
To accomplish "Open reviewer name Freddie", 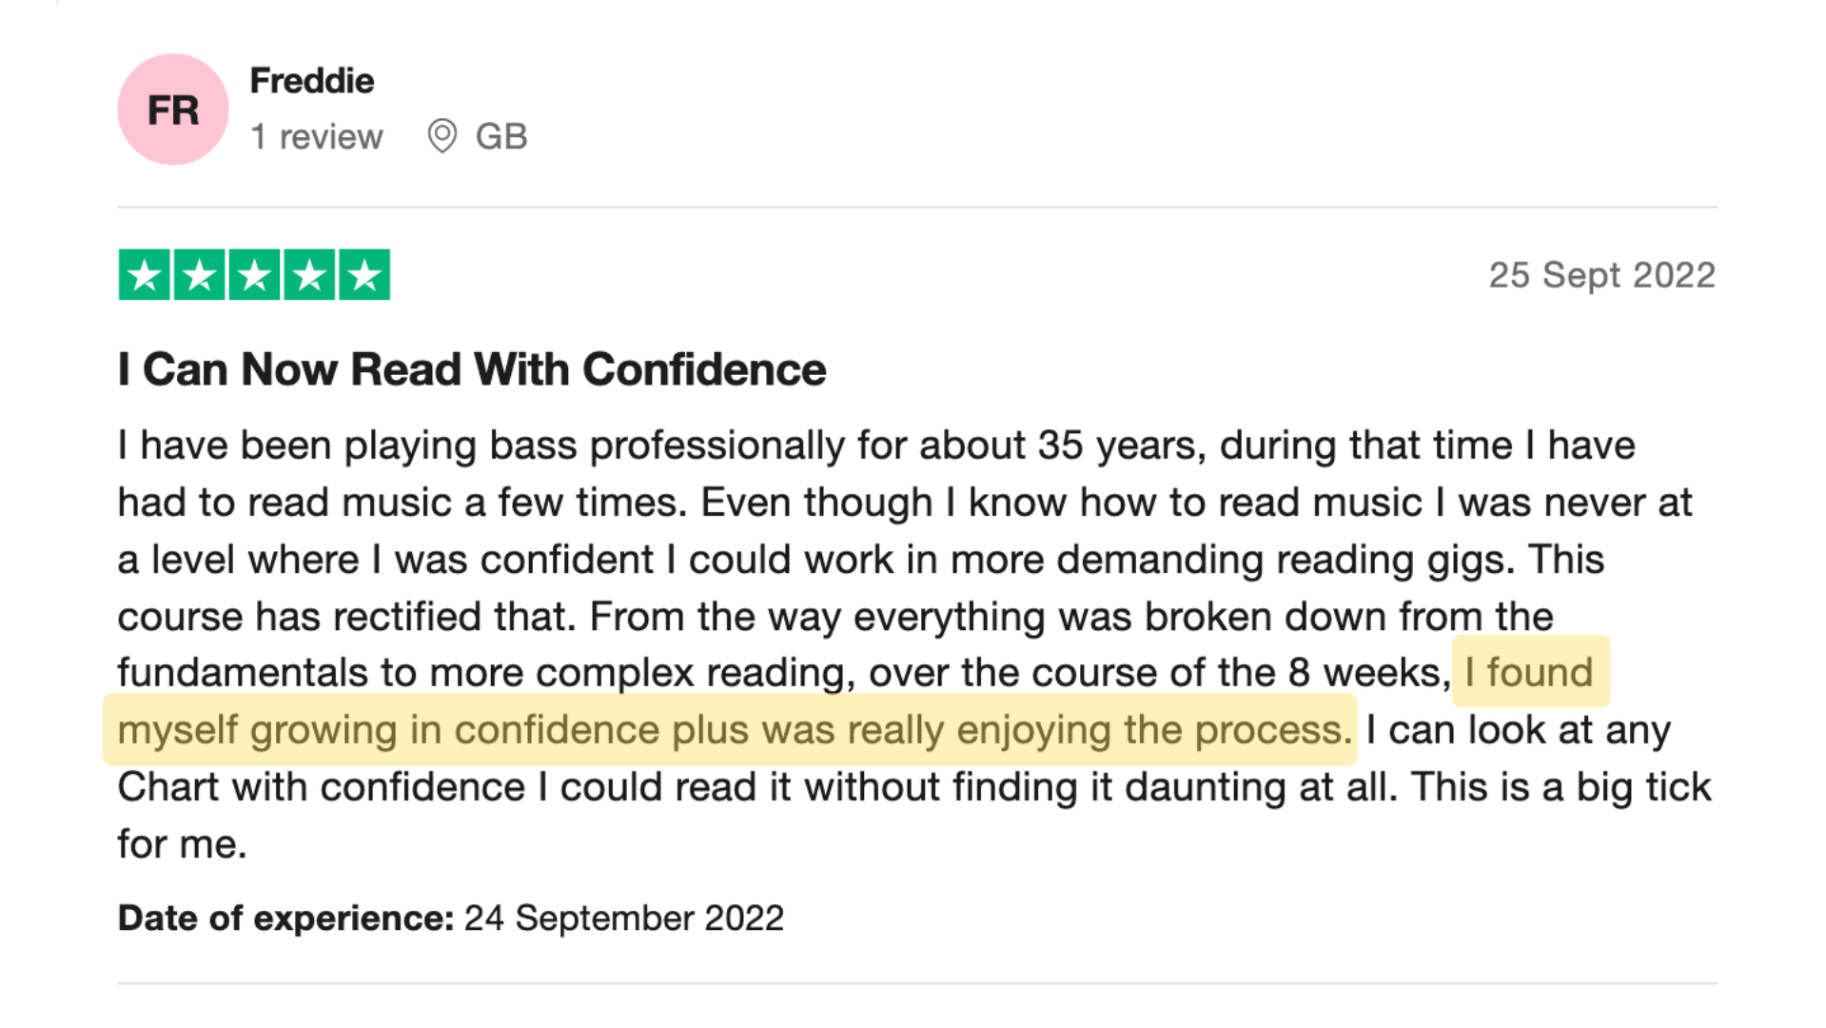I will pos(311,81).
